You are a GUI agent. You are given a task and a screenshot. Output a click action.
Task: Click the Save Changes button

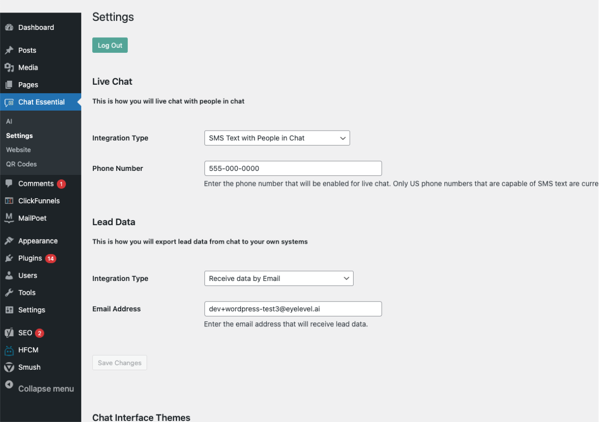(120, 363)
